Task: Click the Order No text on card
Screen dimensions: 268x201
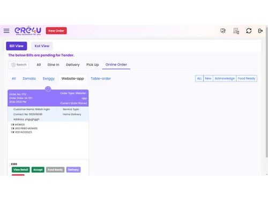Action: [x=18, y=94]
